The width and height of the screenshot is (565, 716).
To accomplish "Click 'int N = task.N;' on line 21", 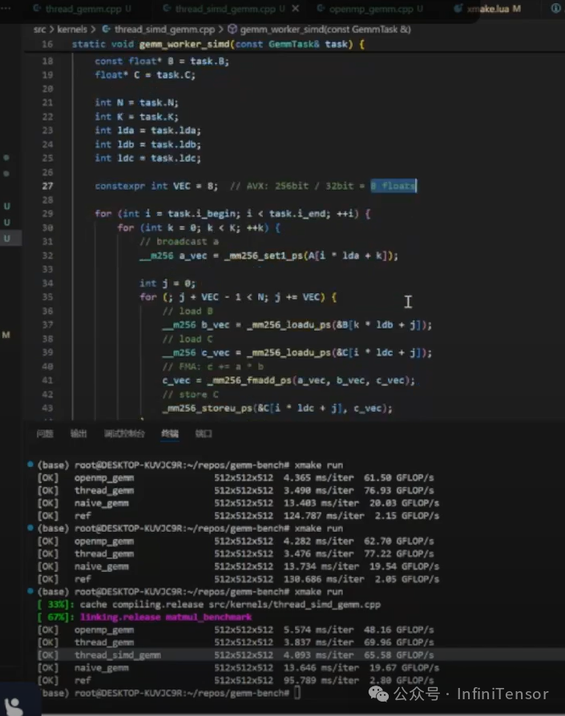I will [x=136, y=103].
